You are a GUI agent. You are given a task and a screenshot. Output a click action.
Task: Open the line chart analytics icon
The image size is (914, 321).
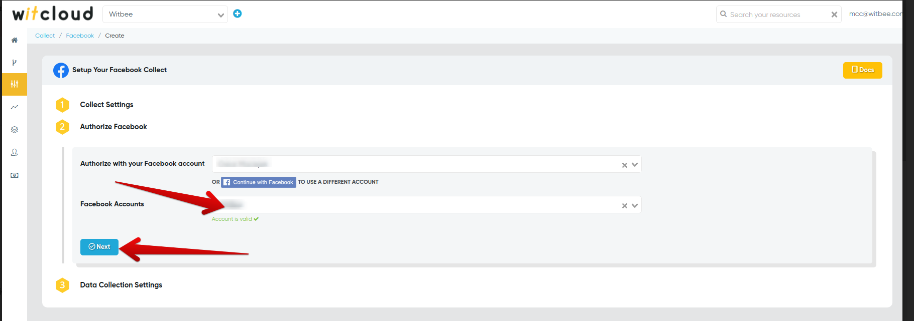coord(15,107)
